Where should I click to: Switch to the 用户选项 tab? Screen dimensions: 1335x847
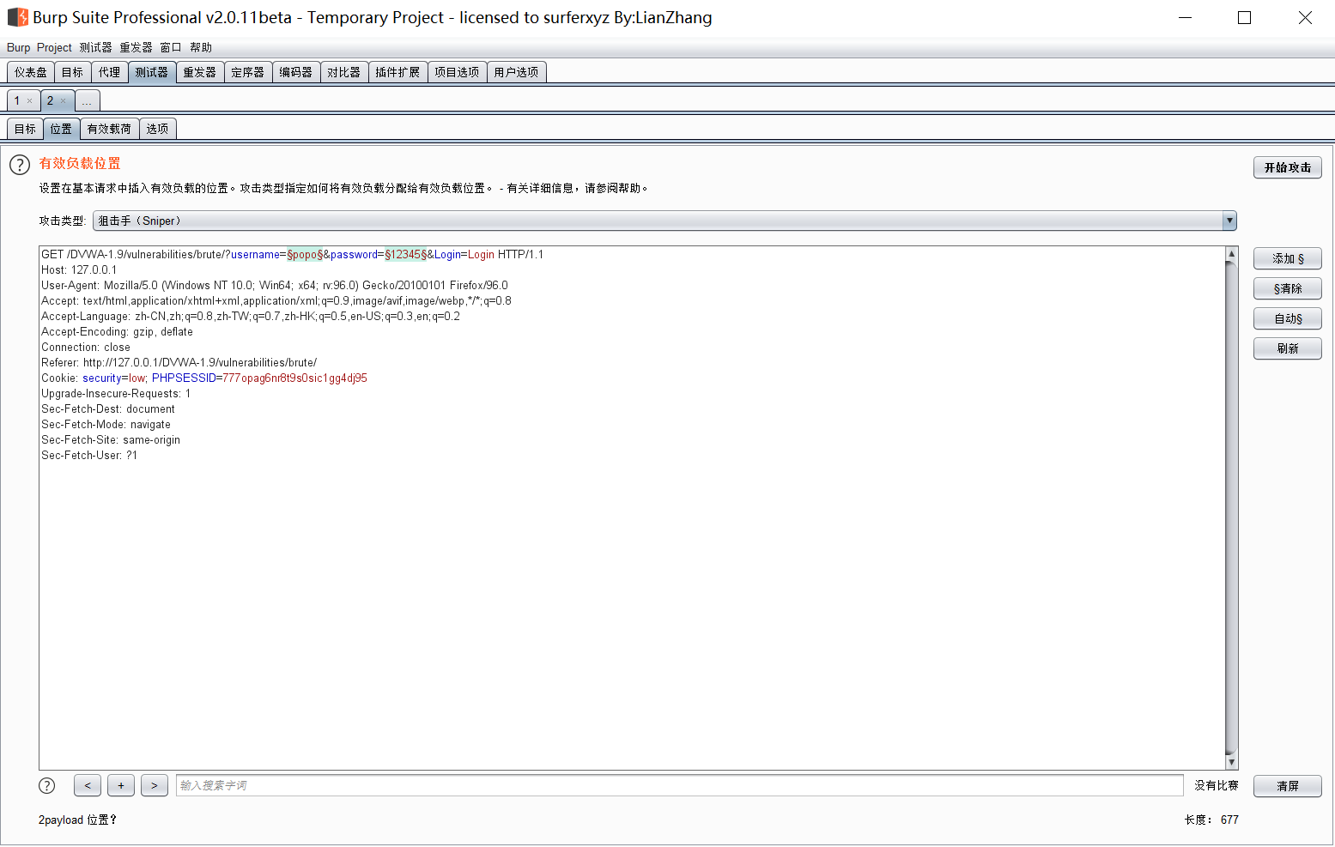[516, 72]
